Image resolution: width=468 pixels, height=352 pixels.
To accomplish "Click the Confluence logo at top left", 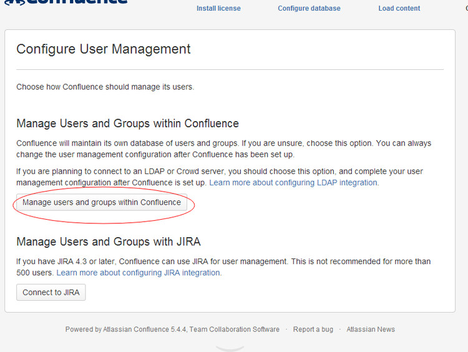I will (66, 2).
